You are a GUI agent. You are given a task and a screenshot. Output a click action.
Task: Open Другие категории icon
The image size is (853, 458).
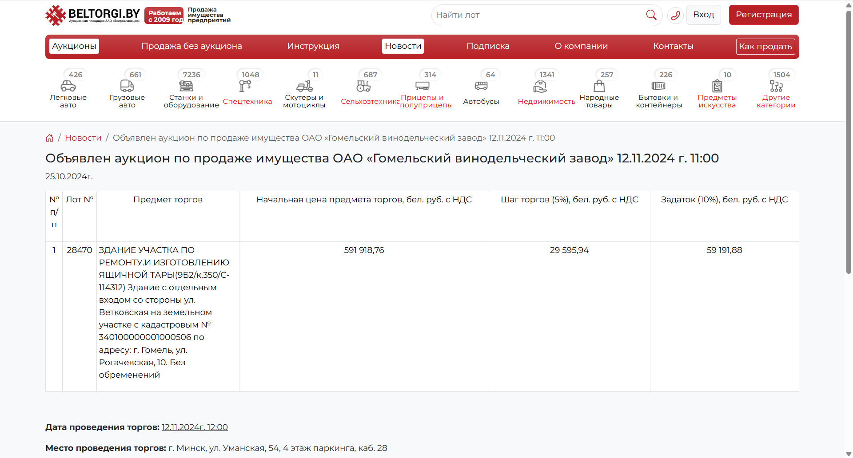776,86
